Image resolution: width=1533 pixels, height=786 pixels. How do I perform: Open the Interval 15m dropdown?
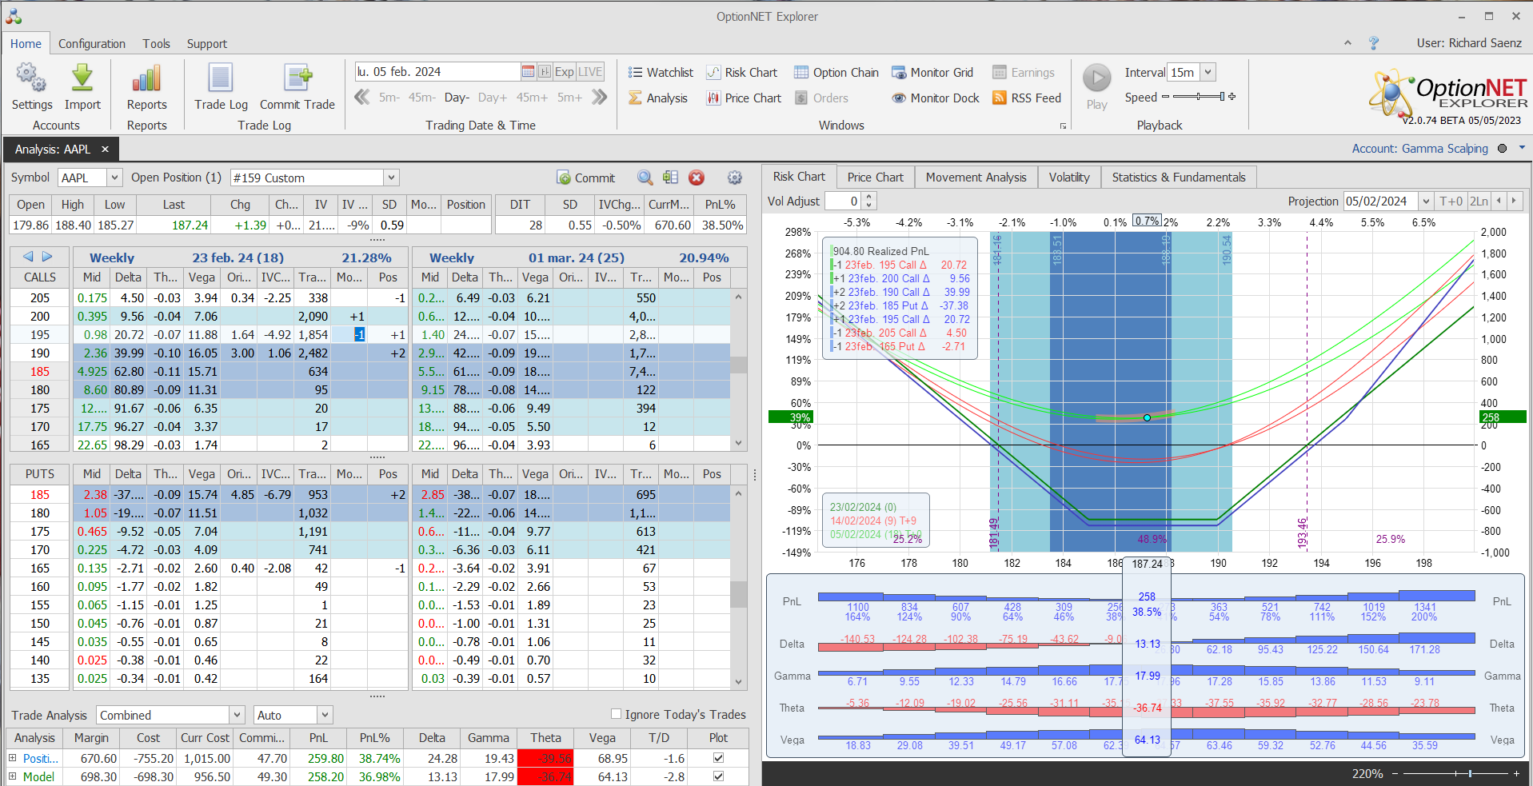1208,72
